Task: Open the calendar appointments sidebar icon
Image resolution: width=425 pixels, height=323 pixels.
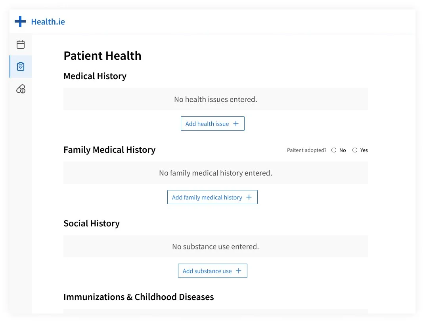Action: coord(21,44)
